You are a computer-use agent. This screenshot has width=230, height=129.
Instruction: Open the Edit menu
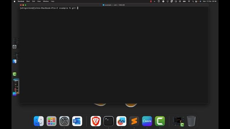(33, 1)
